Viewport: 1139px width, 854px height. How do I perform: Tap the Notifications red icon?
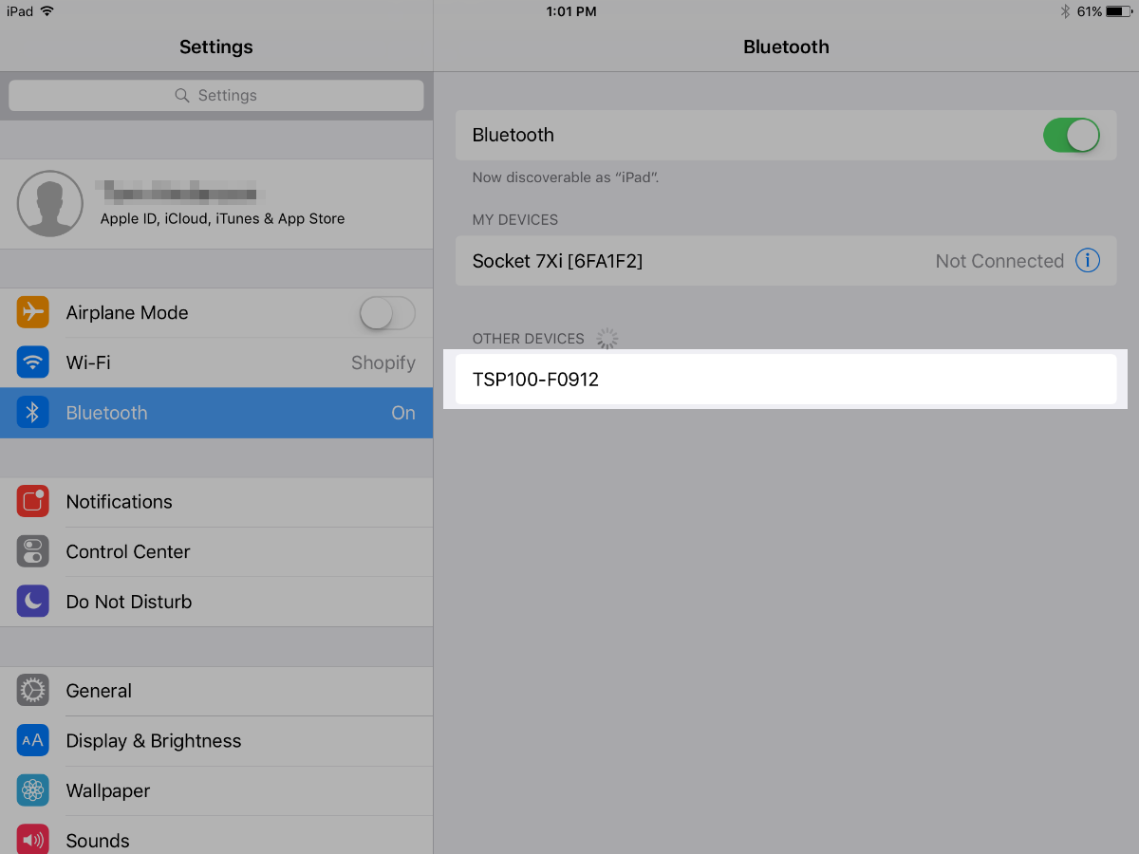(32, 502)
